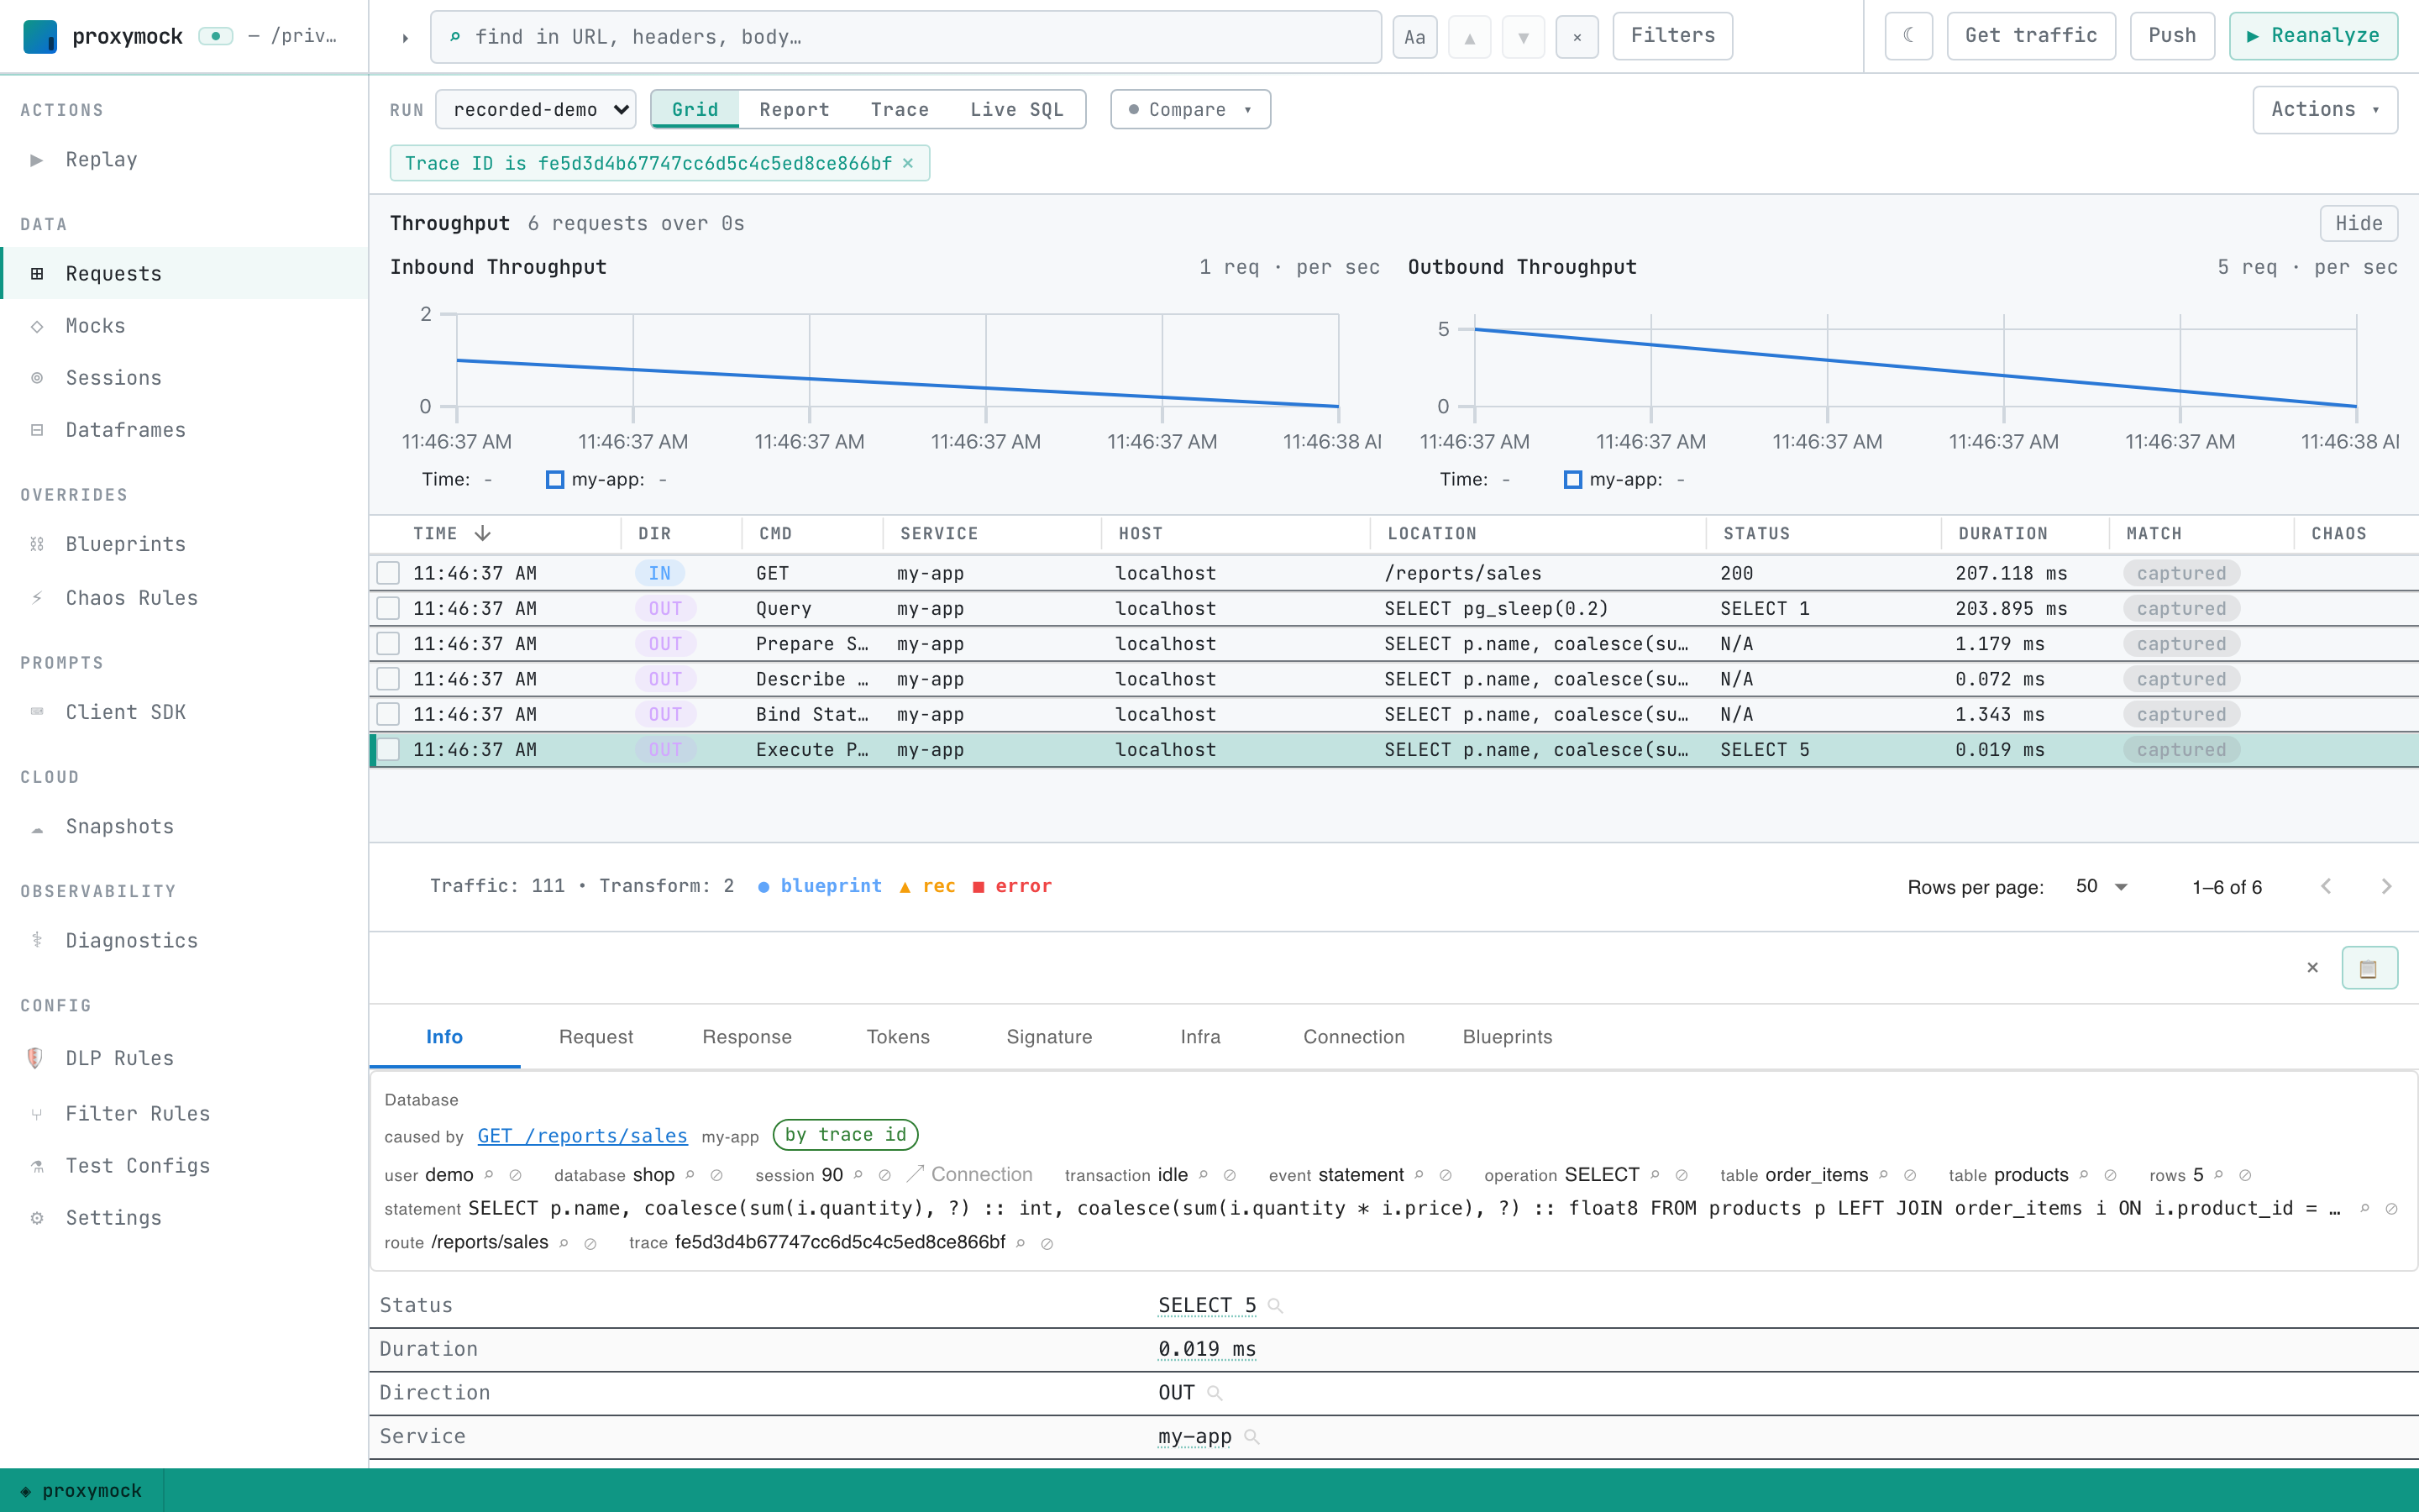Check the SELECT pg_sleep(0.2) row checkbox
The width and height of the screenshot is (2419, 1512).
pyautogui.click(x=388, y=608)
